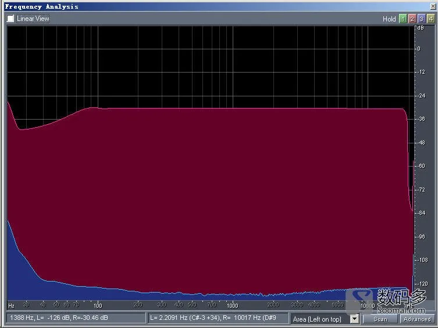Click the 0 dB scale label
Screen dimensions: 438x328
(419, 49)
